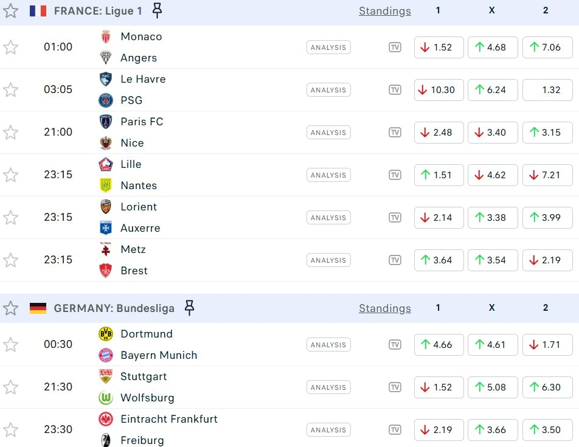Screen dimensions: 579x447
Task: Click the TV icon for Dortmund vs Bayern Munich
Action: click(x=395, y=345)
